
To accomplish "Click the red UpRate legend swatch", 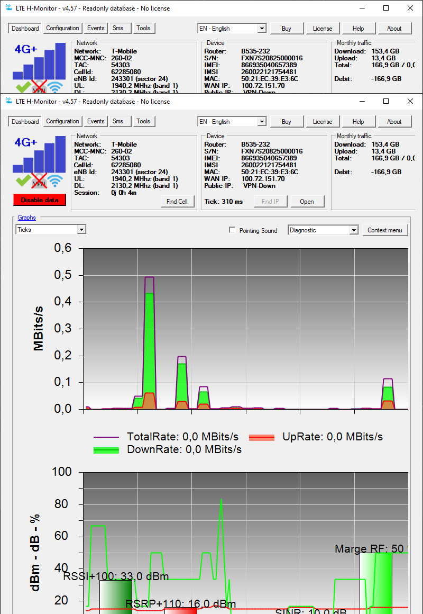I will click(262, 437).
